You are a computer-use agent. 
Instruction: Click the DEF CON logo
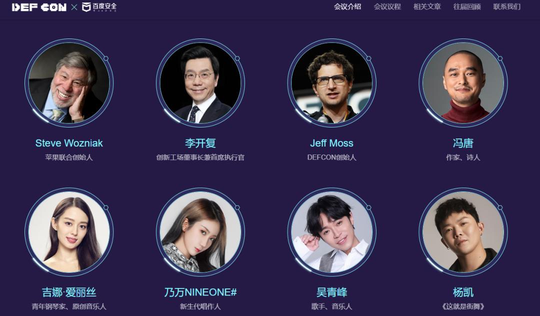[x=39, y=7]
